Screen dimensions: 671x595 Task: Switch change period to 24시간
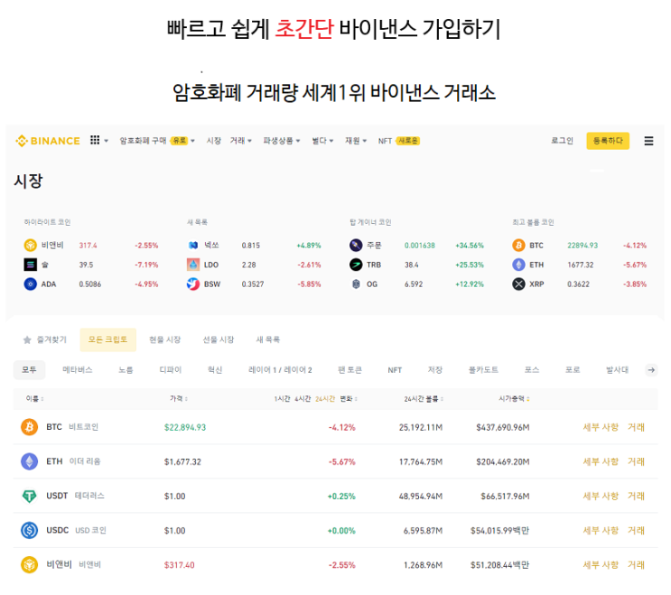tap(325, 399)
